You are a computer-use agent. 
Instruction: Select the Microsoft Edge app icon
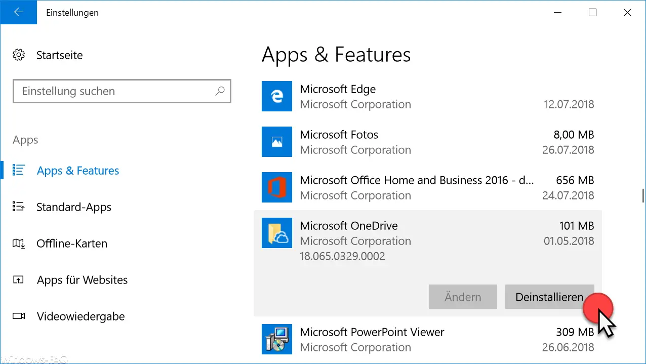click(x=277, y=96)
